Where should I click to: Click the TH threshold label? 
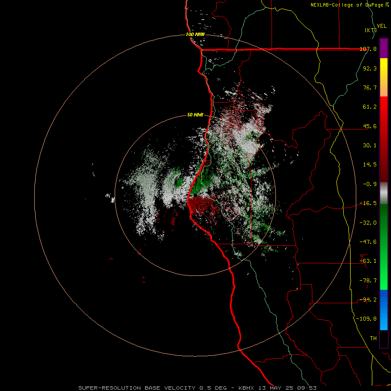tap(373, 338)
